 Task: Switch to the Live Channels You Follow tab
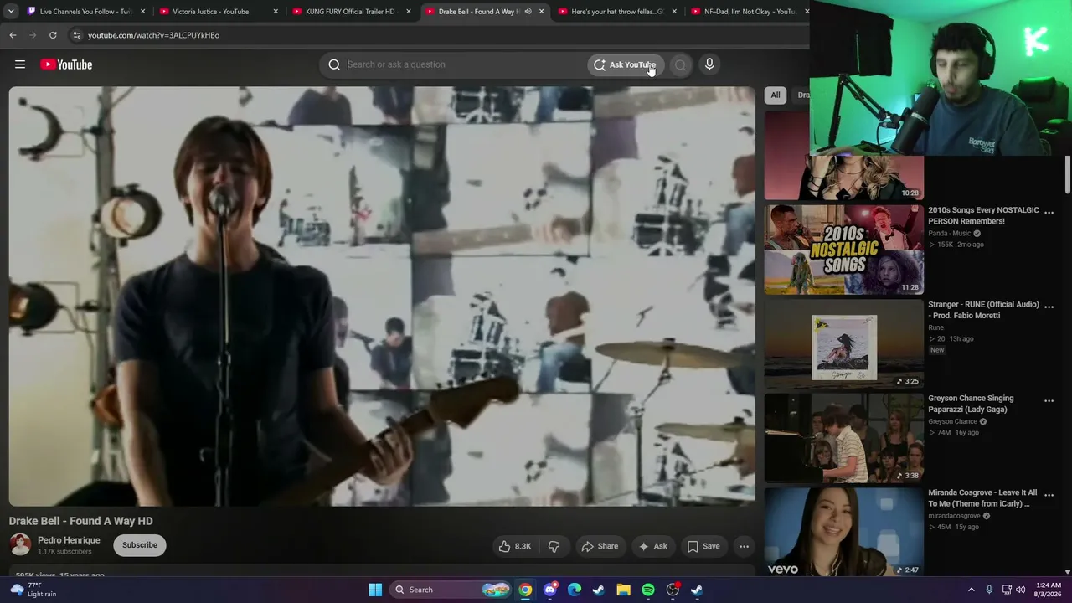click(86, 12)
